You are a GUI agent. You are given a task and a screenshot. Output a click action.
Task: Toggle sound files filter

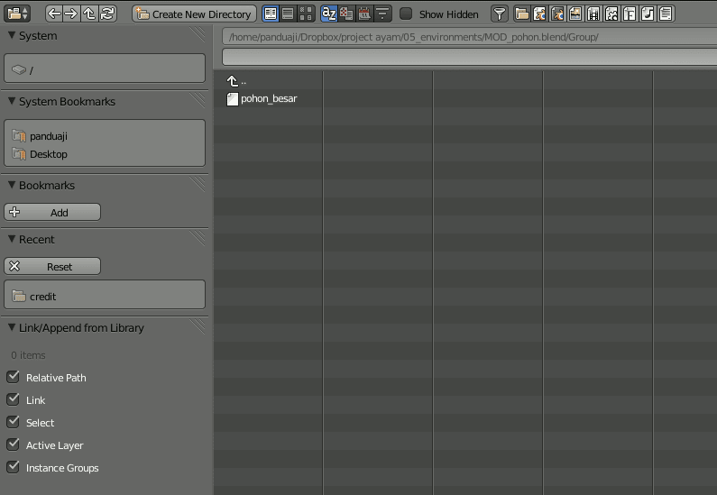(648, 14)
